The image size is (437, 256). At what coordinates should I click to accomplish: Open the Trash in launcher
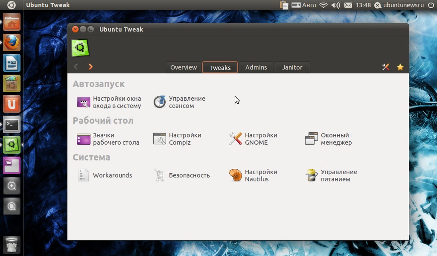12,244
